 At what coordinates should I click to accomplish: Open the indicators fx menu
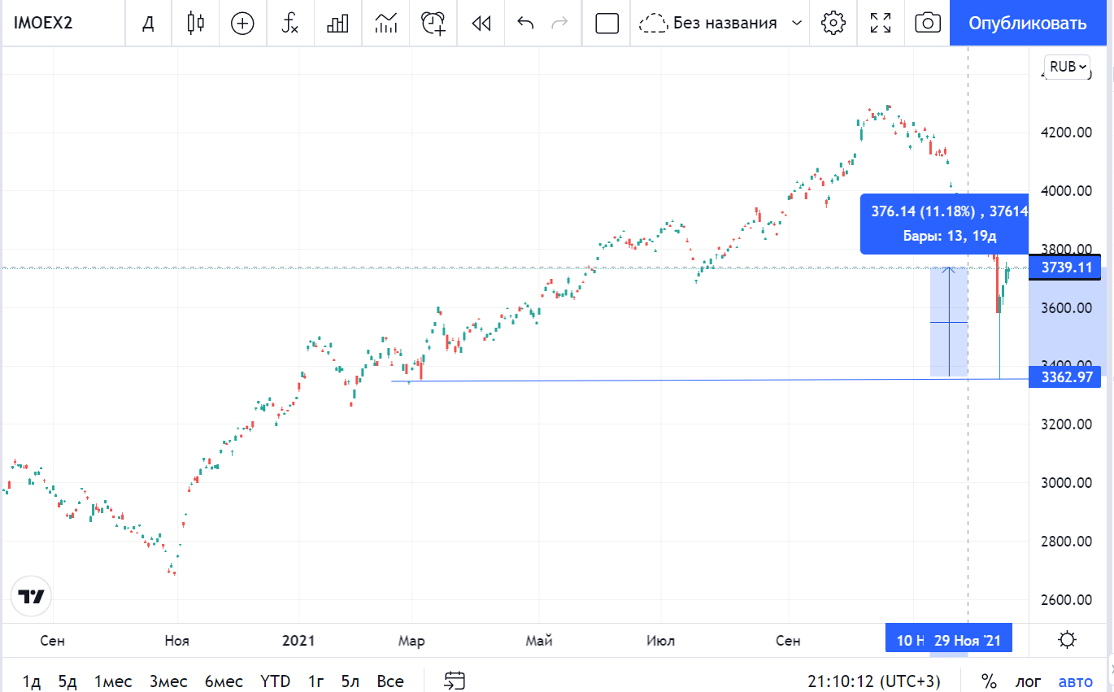click(289, 23)
